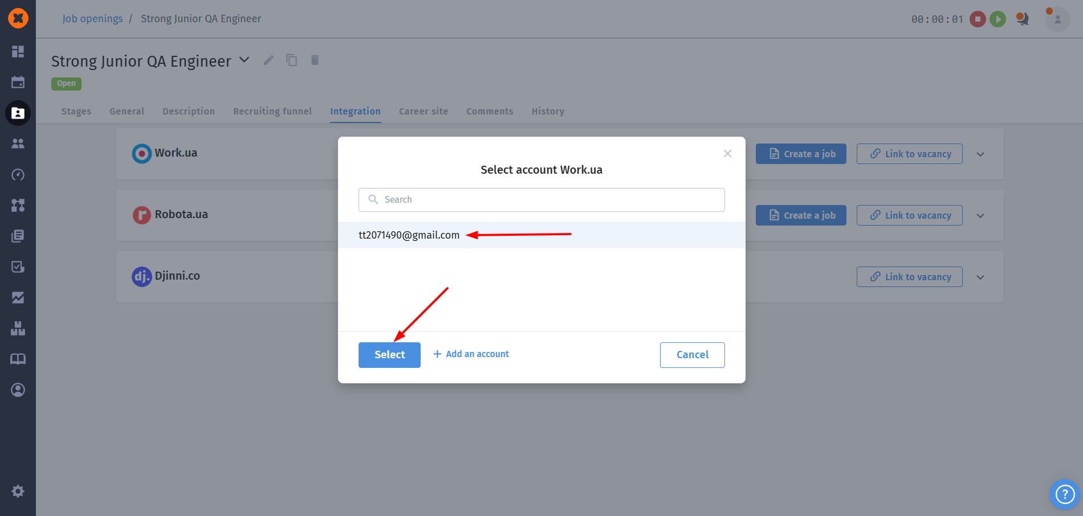Switch to the Recruiting funnel tab

pyautogui.click(x=272, y=111)
